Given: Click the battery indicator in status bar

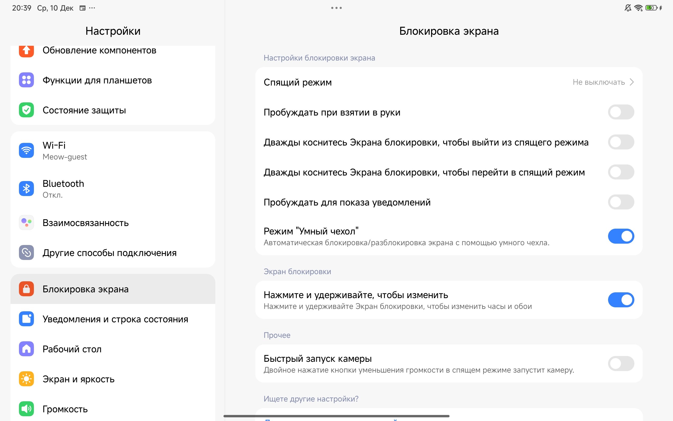Looking at the screenshot, I should click(651, 8).
